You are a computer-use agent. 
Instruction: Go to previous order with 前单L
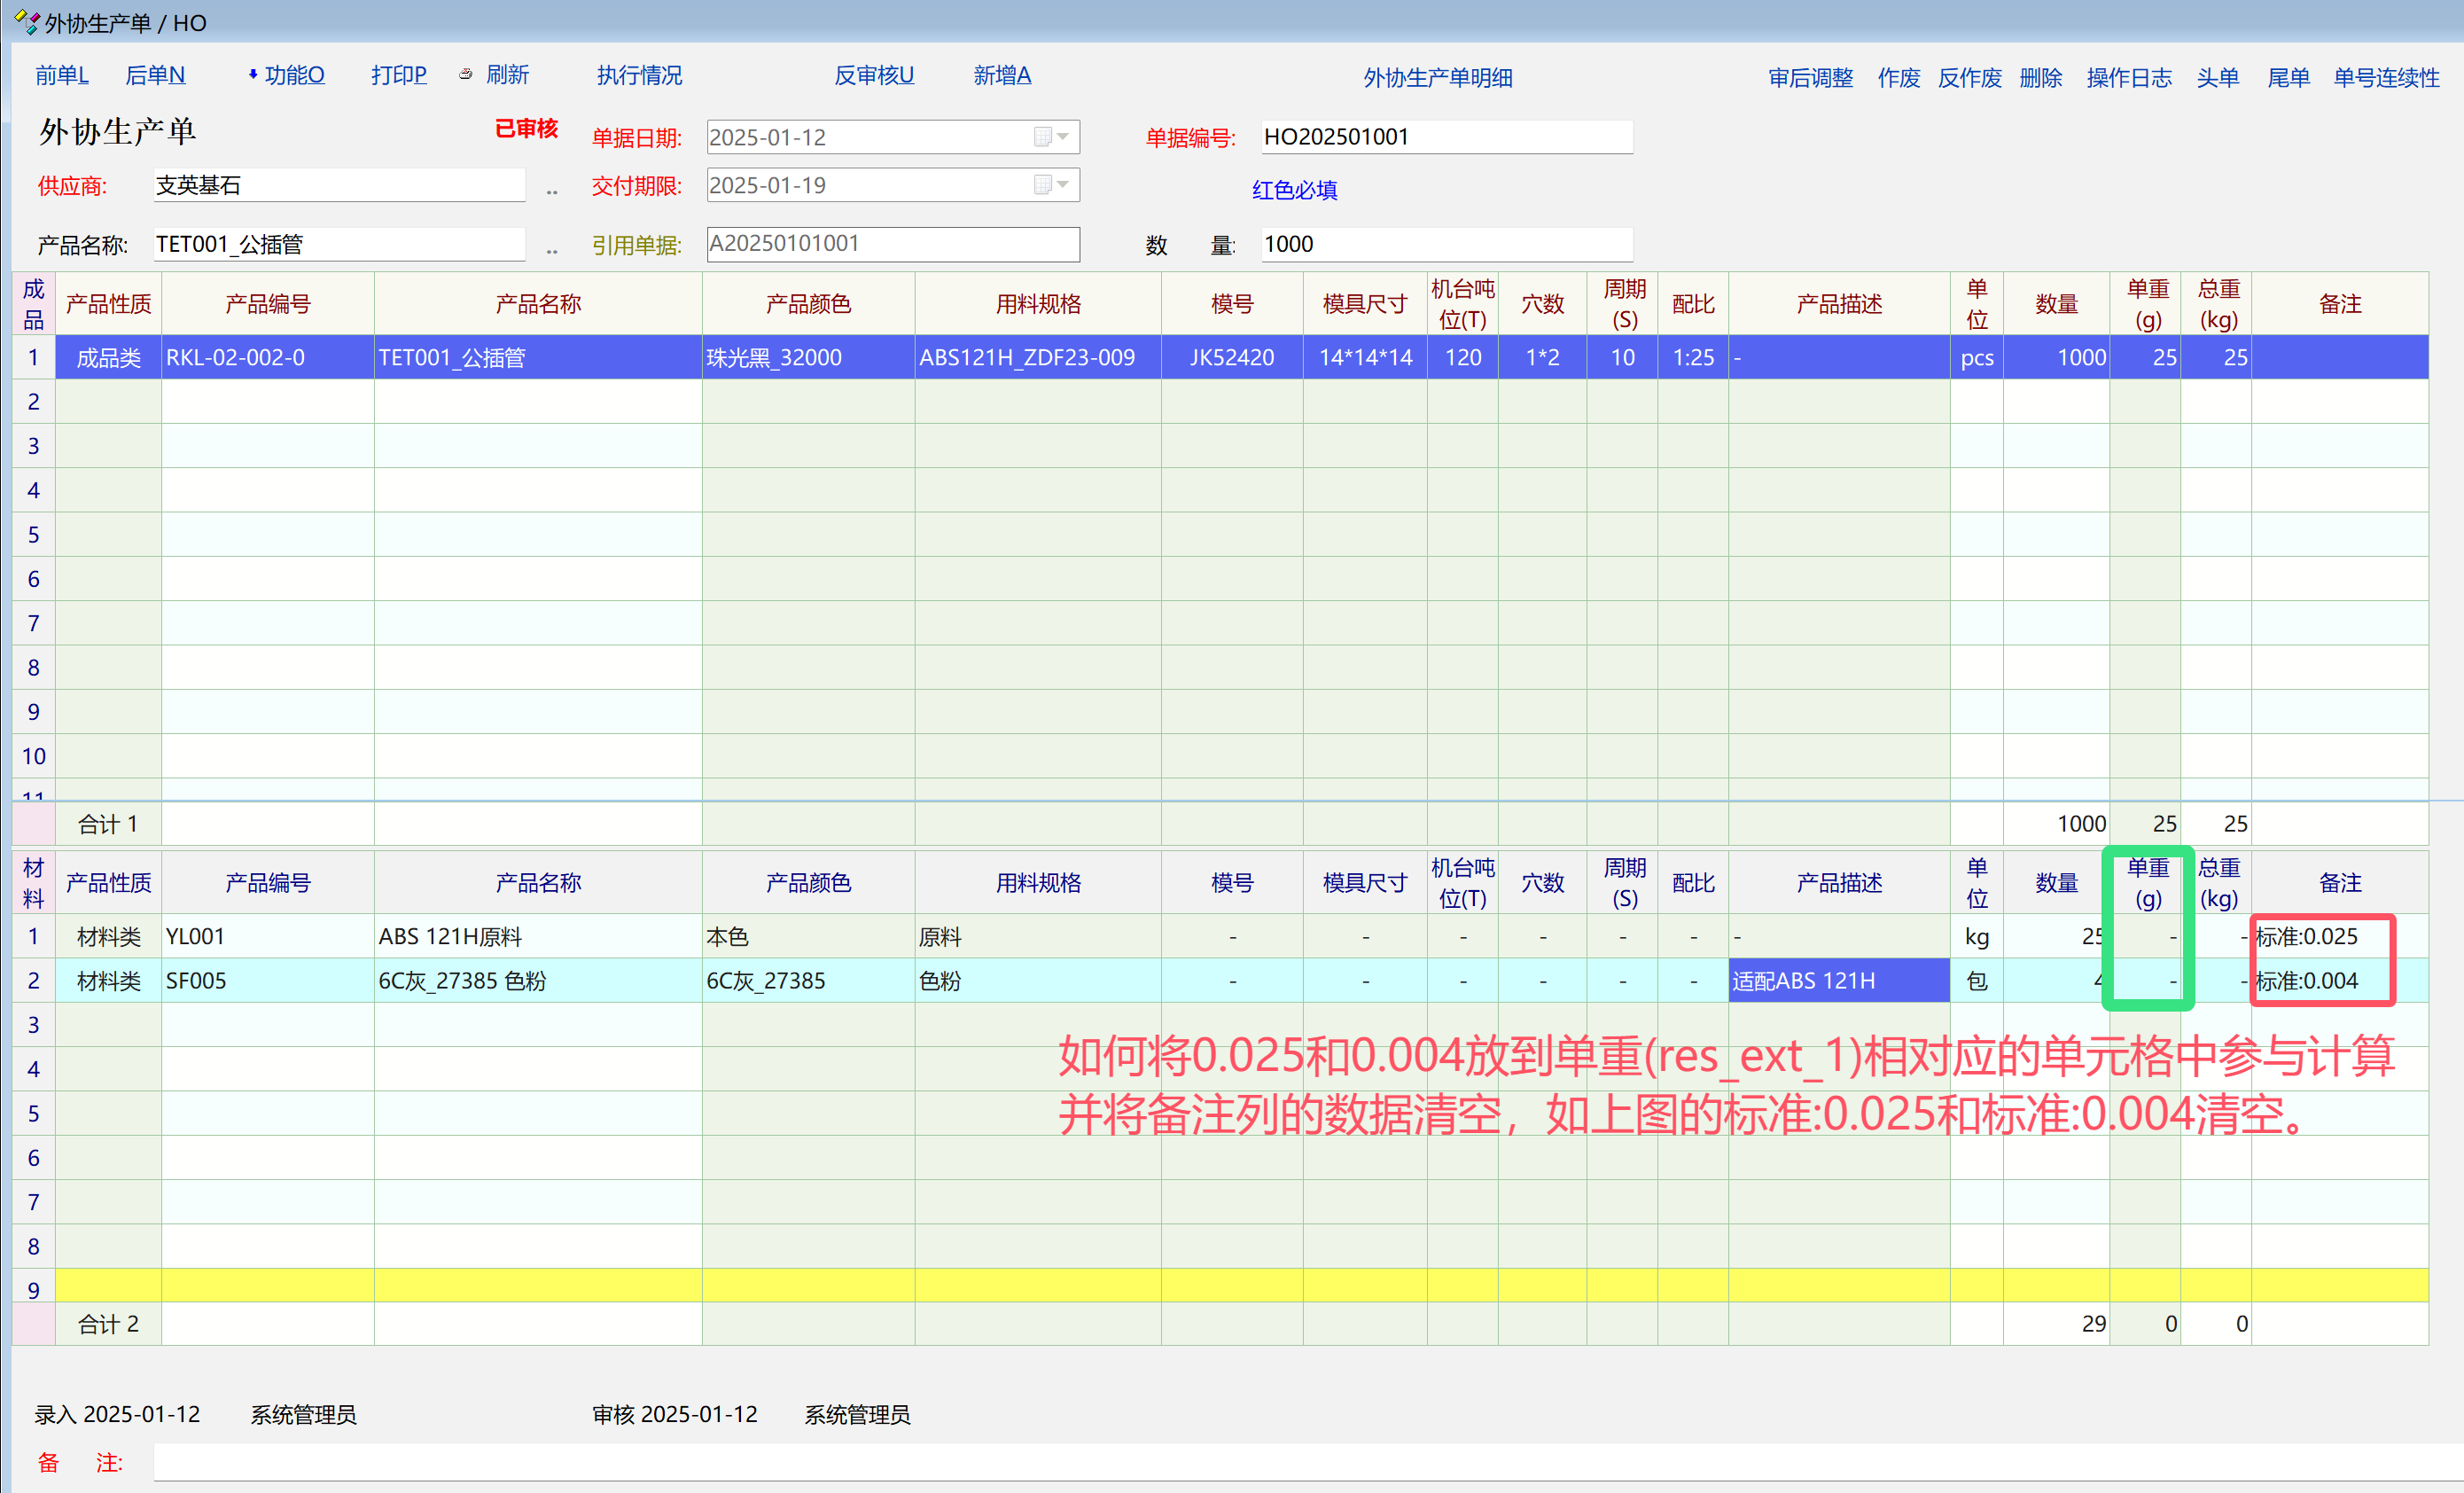click(61, 75)
